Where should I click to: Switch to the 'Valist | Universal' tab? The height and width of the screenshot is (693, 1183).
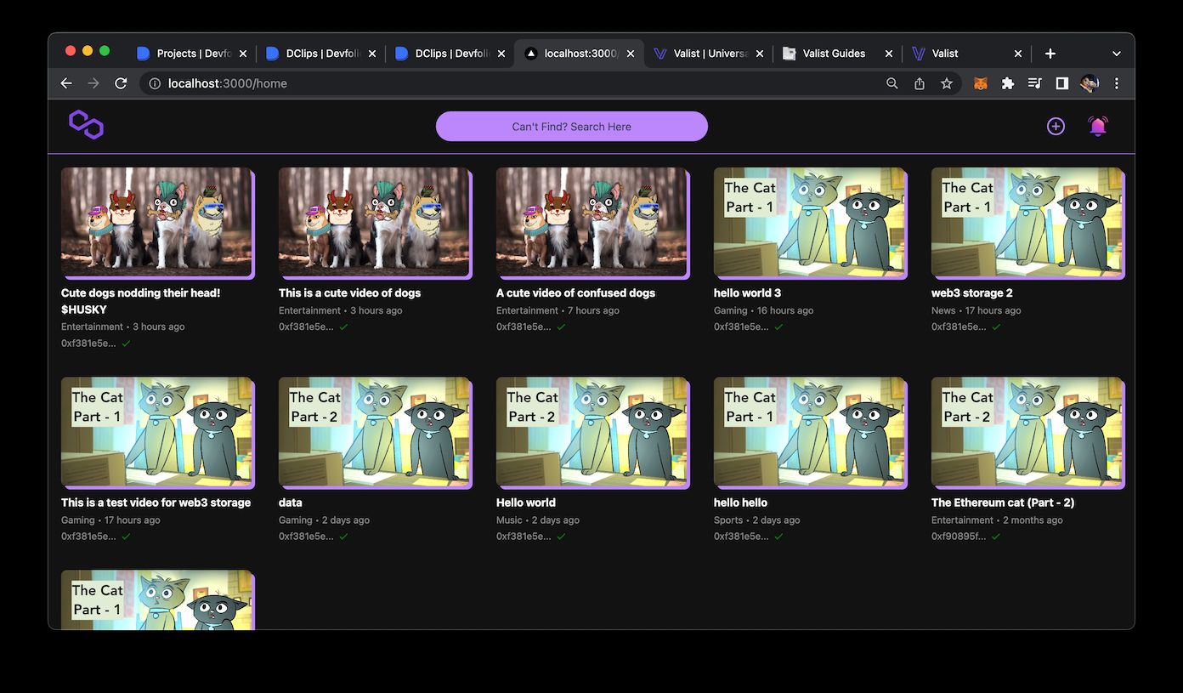708,54
